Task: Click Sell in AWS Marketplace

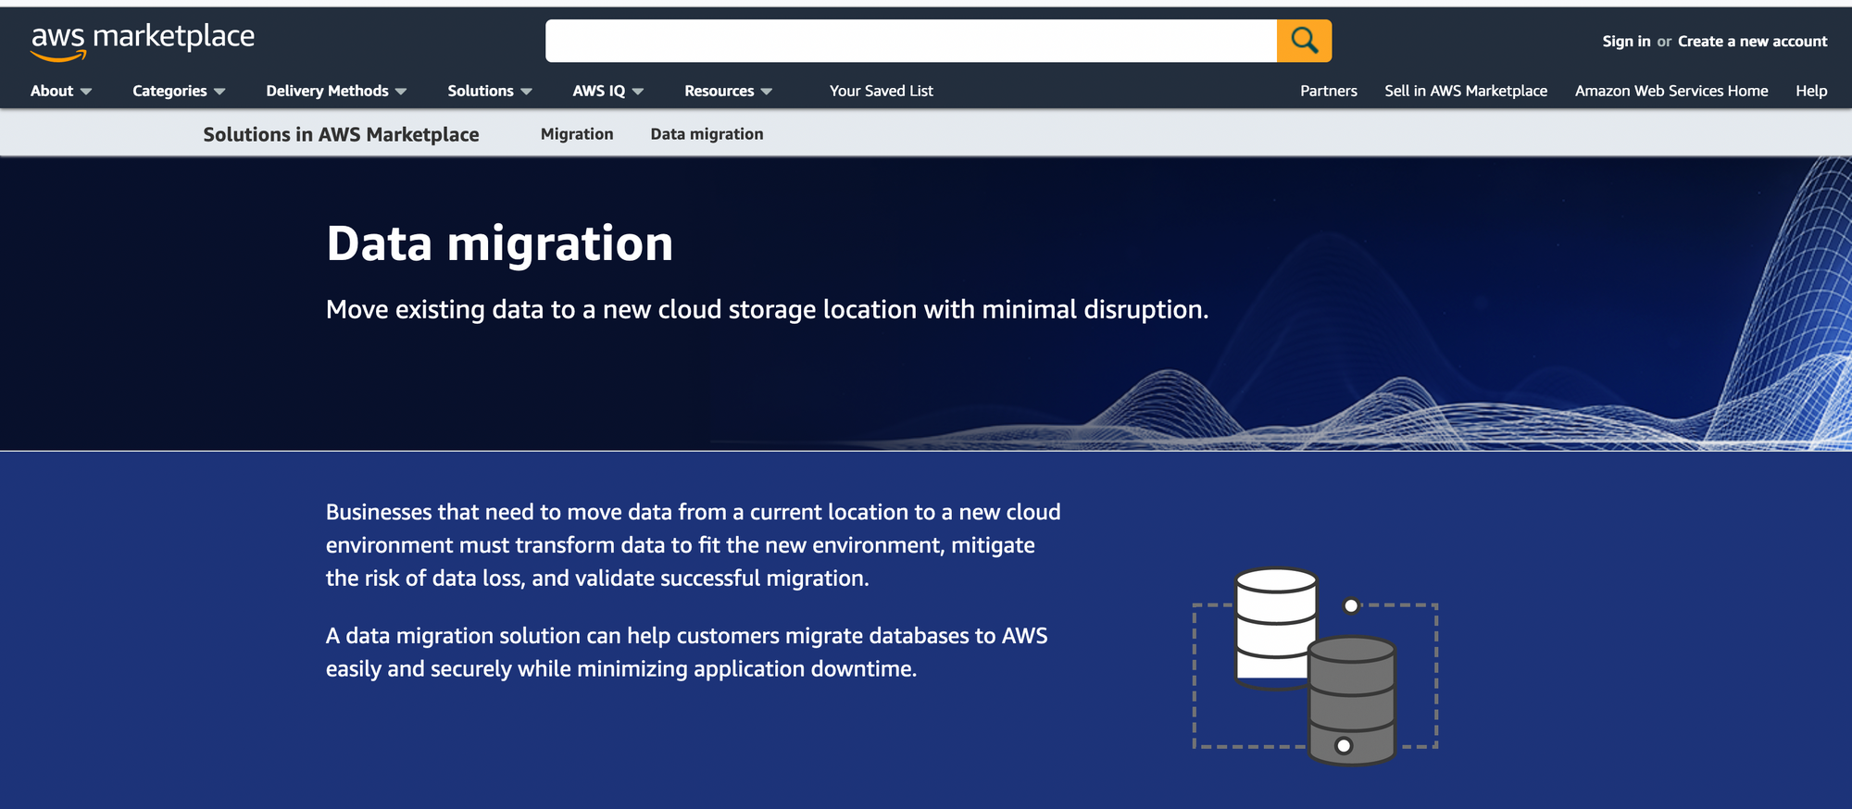Action: coord(1466,91)
